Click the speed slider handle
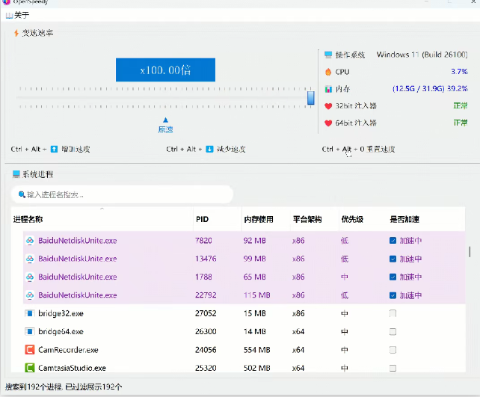Screen dimensions: 480x397 coord(311,98)
